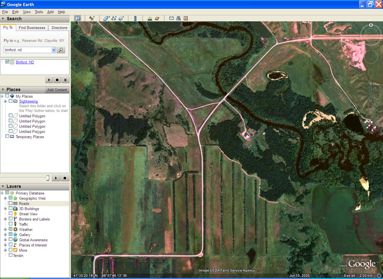Check the My Places checkbox
The image size is (383, 279).
point(7,96)
